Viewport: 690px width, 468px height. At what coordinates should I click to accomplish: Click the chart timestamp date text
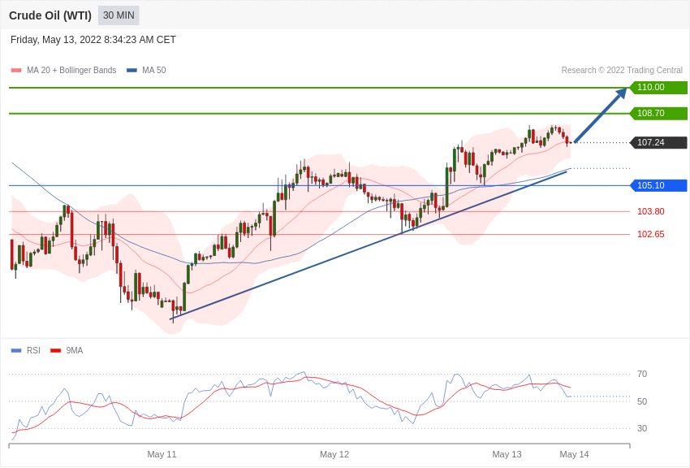click(x=93, y=40)
